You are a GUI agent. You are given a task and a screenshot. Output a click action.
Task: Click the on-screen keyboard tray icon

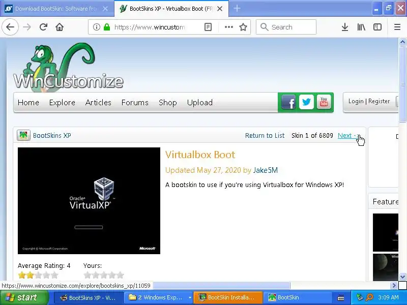(341, 298)
